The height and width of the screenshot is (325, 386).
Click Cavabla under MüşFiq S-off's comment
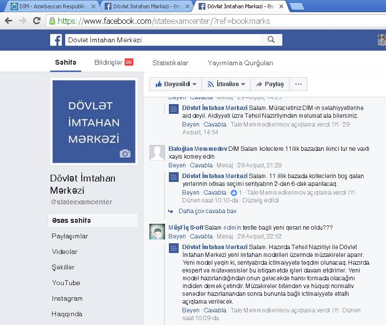click(x=202, y=236)
